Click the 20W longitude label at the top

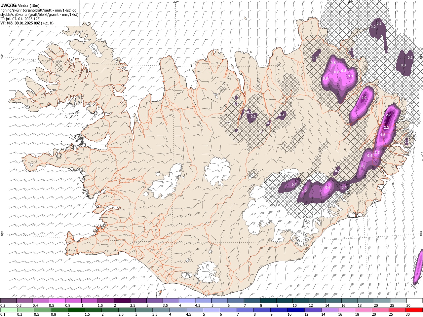click(176, 1)
